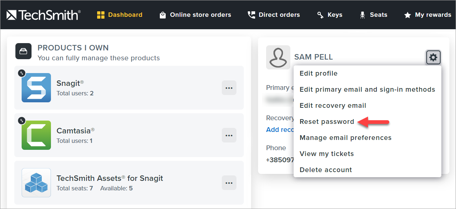456x209 pixels.
Task: Click the TechSmith Assets cube icon
Action: [x=36, y=183]
